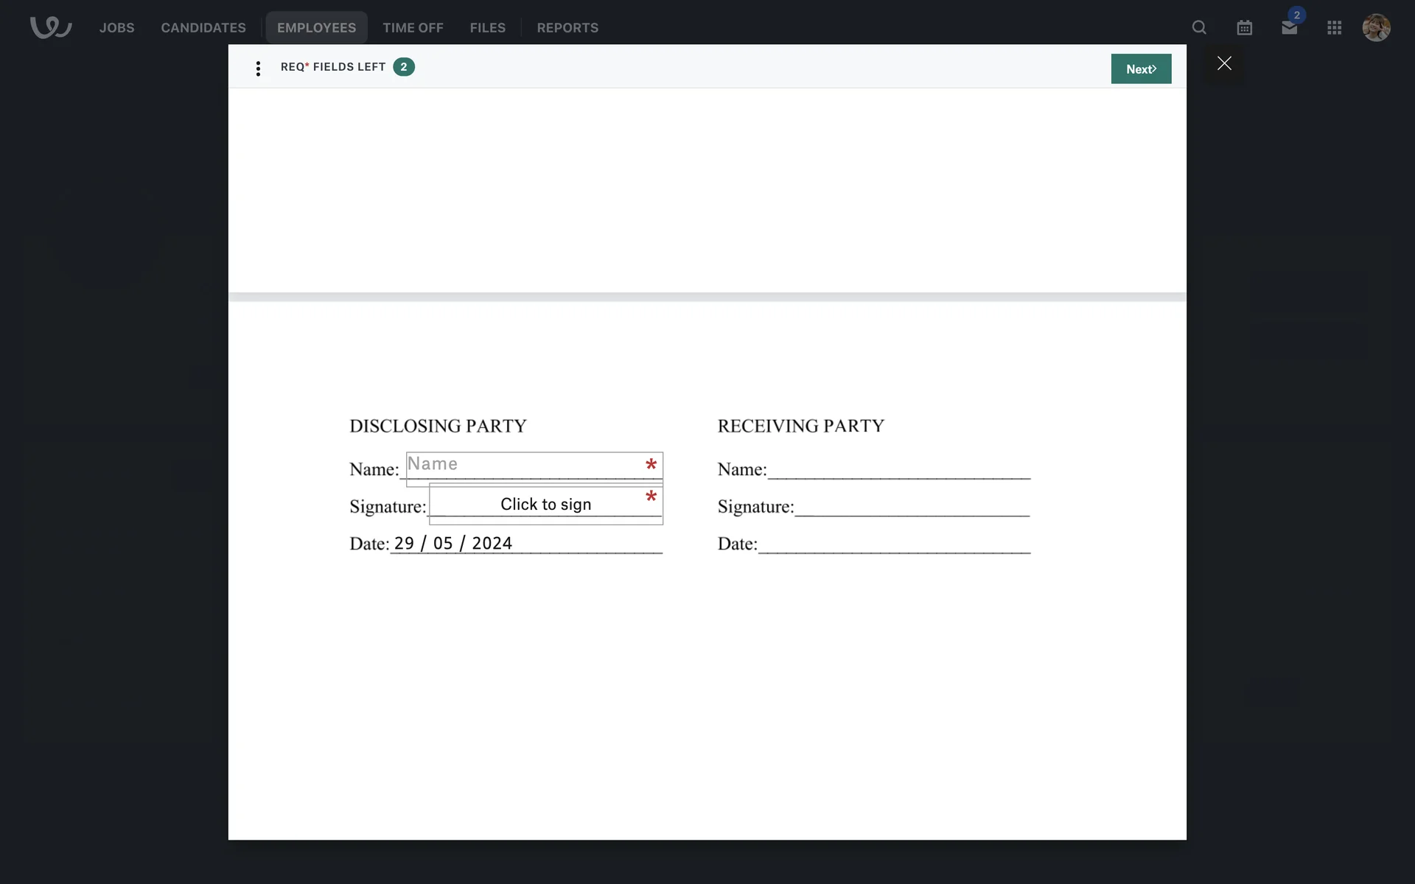
Task: Open the inbox mail icon
Action: [1288, 28]
